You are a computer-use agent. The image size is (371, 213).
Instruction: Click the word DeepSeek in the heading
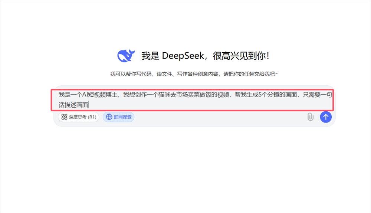(183, 56)
